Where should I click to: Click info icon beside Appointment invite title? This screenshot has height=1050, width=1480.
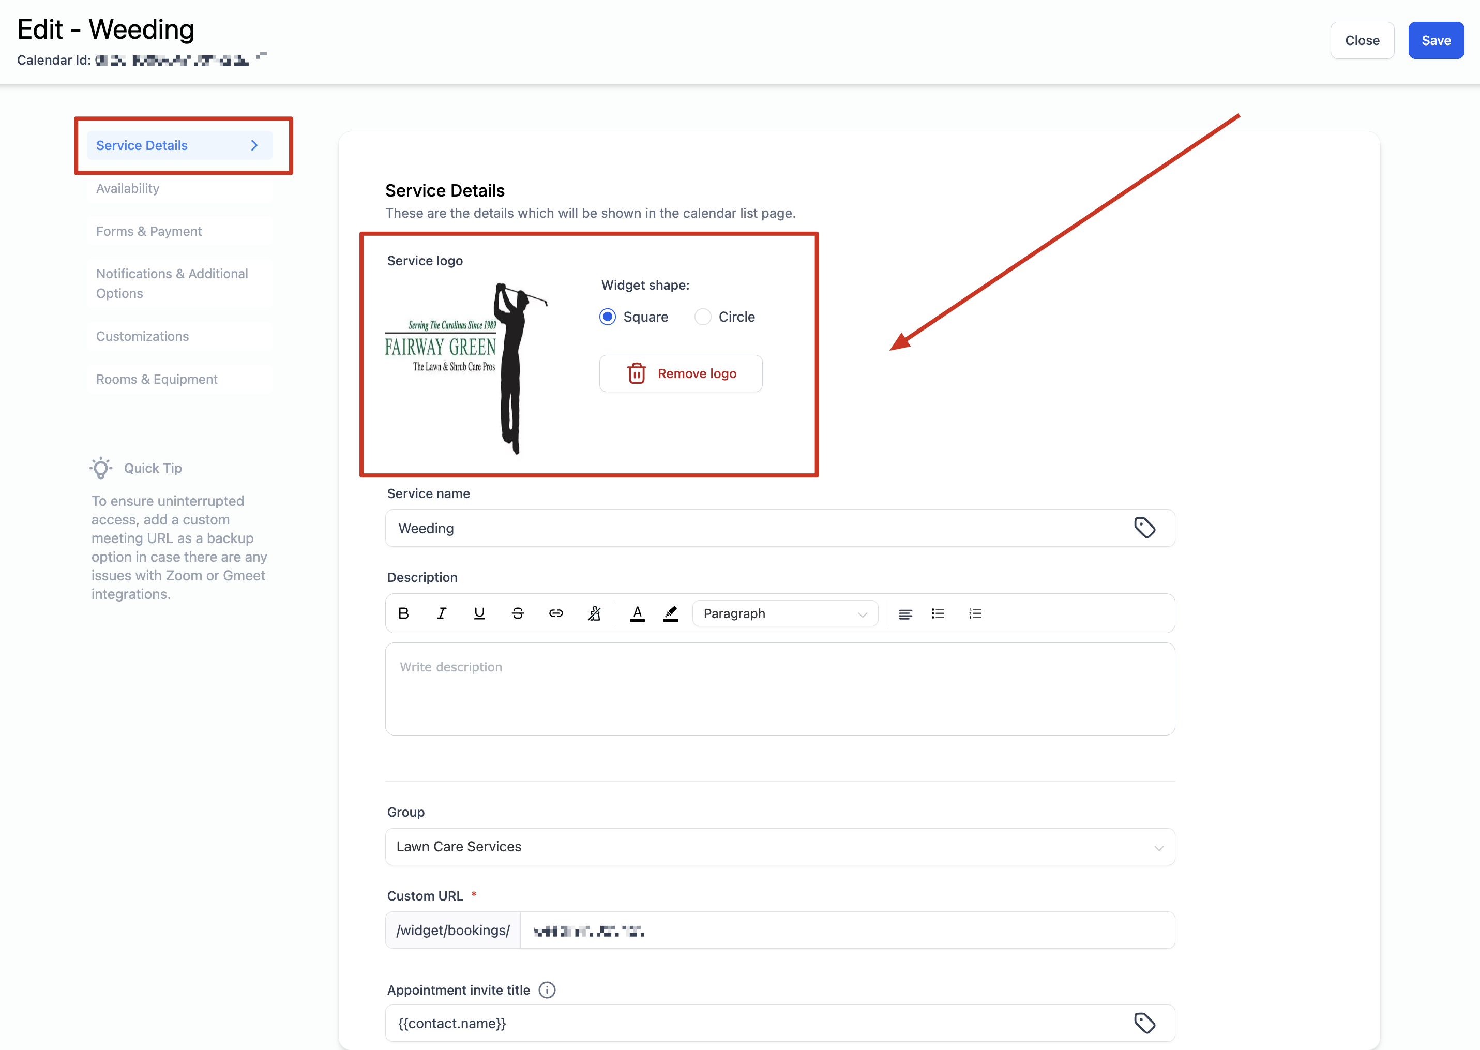(x=547, y=990)
